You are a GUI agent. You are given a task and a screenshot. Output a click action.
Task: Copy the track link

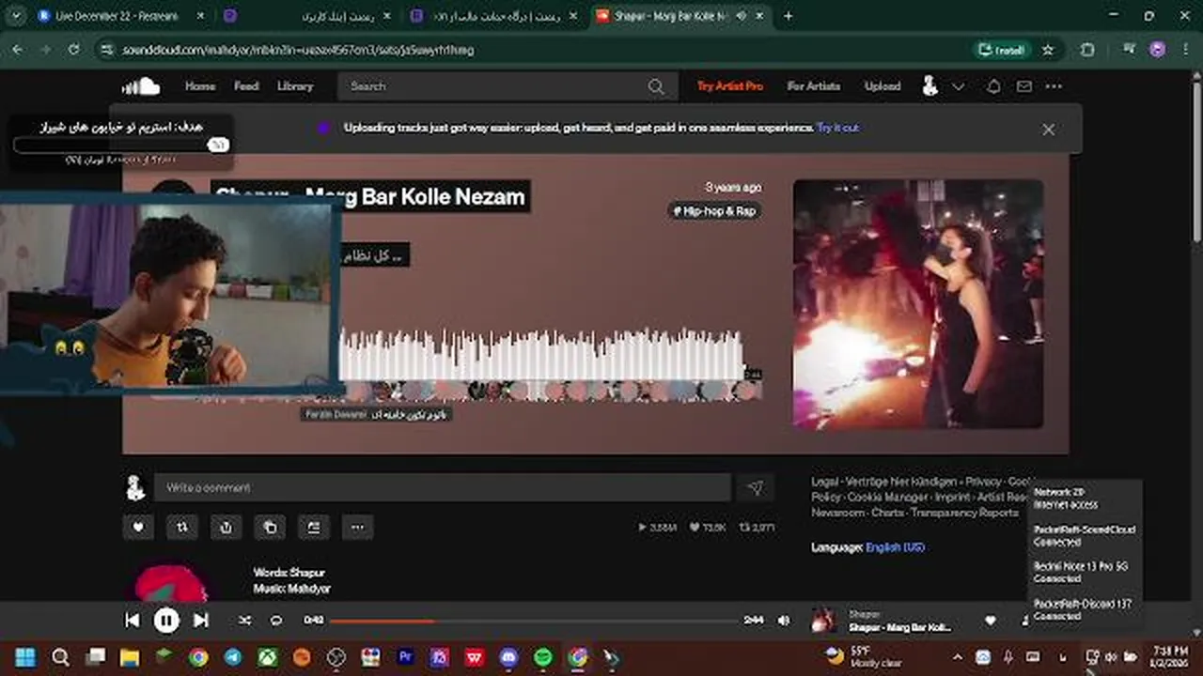point(270,528)
